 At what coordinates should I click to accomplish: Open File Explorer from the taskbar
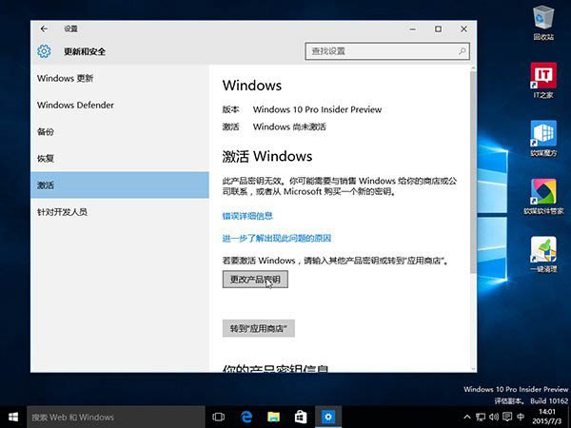point(274,417)
